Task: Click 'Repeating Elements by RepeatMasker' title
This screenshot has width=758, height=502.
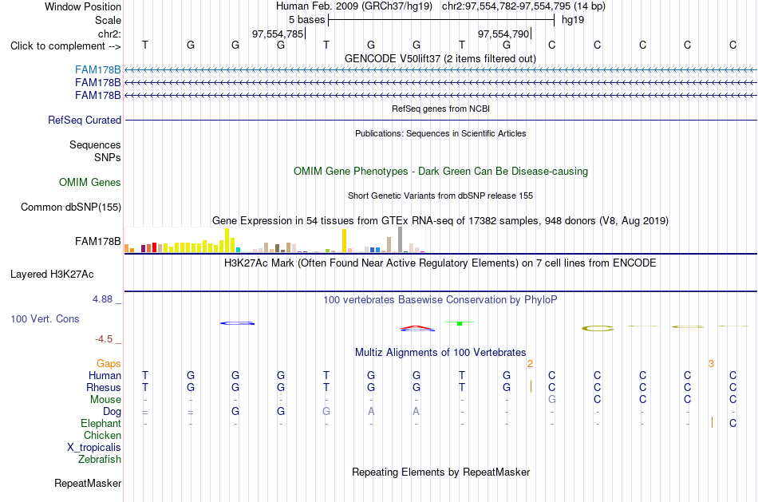Action: point(441,472)
